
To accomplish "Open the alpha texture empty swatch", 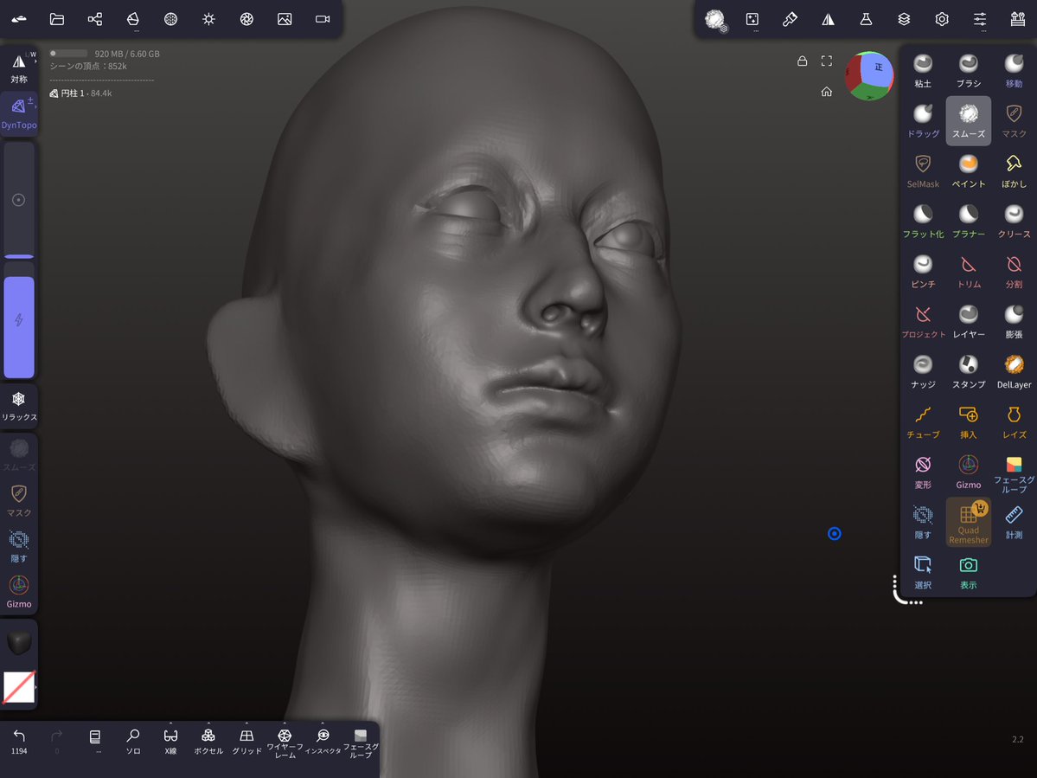I will 19,687.
